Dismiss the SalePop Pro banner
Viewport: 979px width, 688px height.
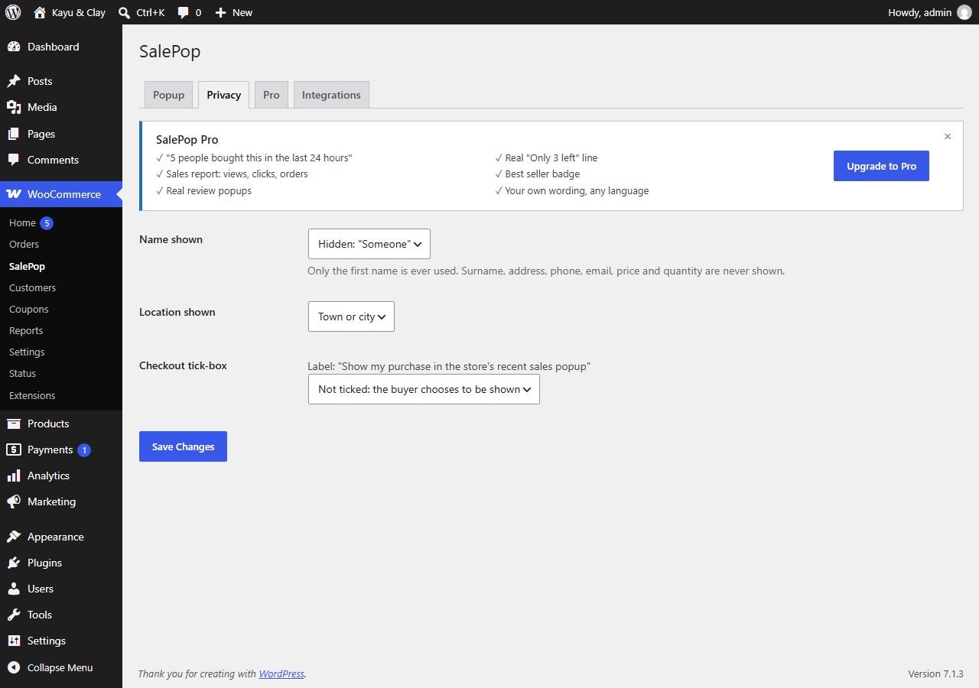[x=948, y=137]
